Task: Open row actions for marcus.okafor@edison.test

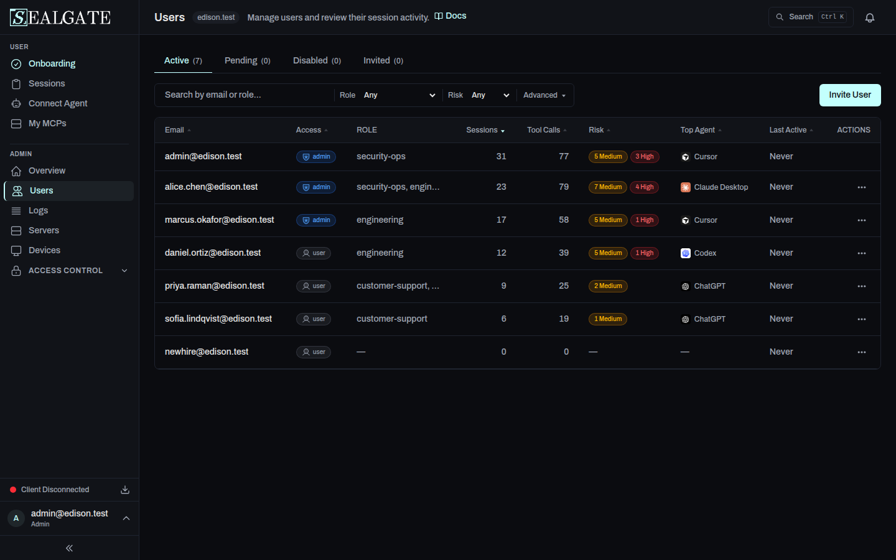Action: (x=862, y=220)
